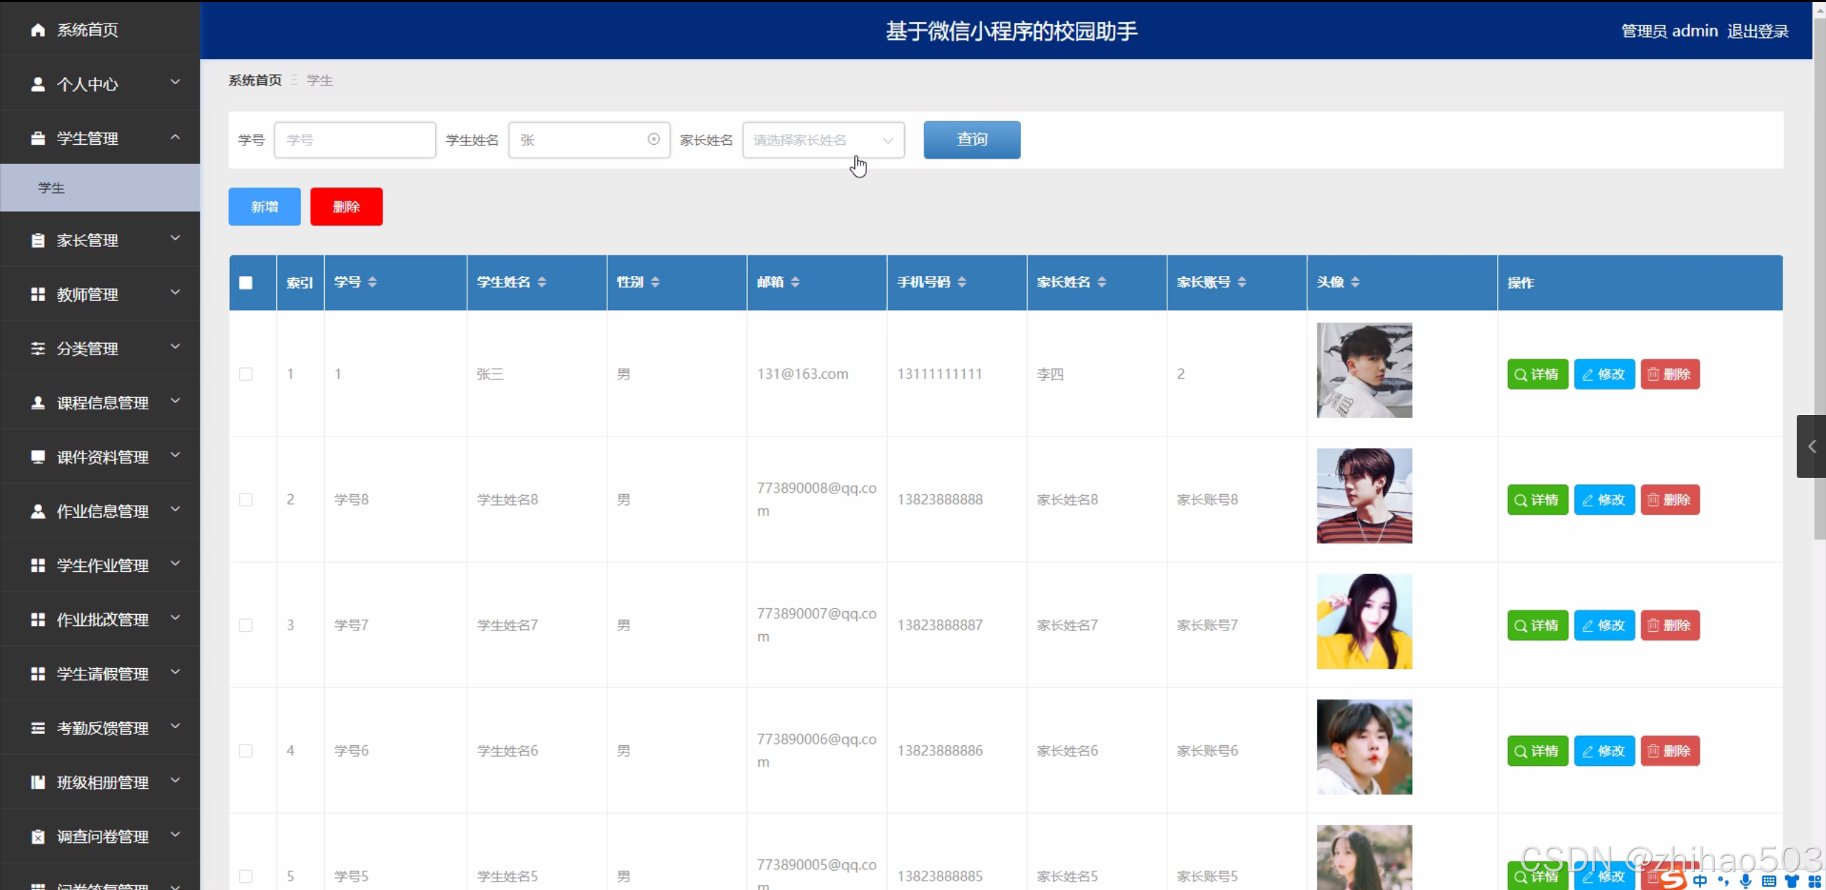Viewport: 1826px width, 890px height.
Task: Click the 调查问卷管理 document icon
Action: coord(38,837)
